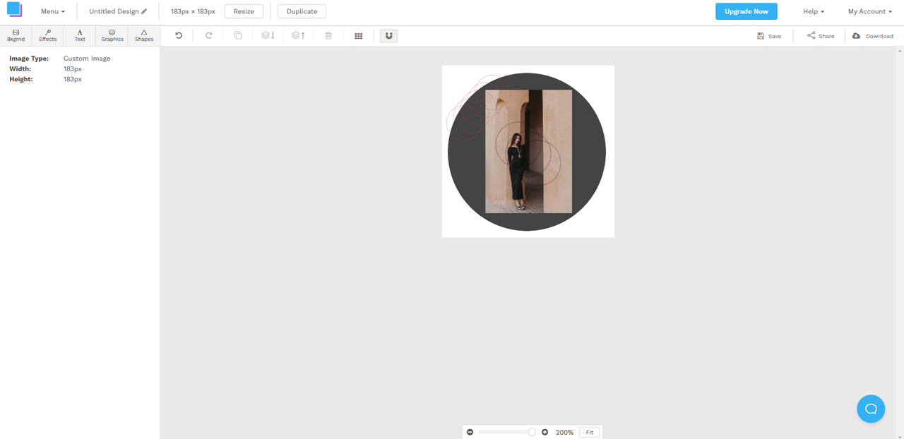Click the zoom slider handle
The width and height of the screenshot is (904, 439).
(532, 432)
